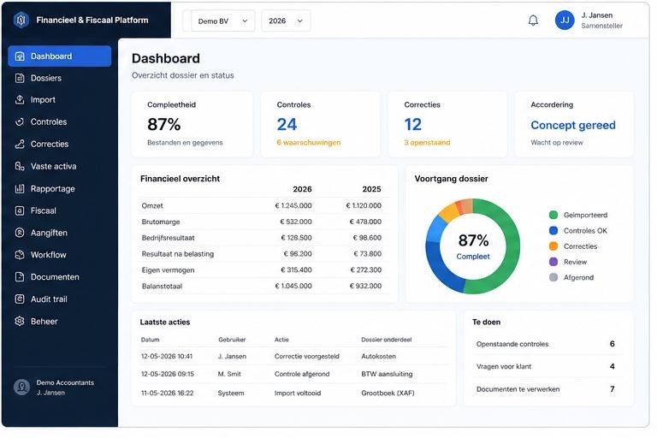The image size is (657, 438).
Task: Click the Financieel & Fiscaal Platform logo icon
Action: pos(21,20)
